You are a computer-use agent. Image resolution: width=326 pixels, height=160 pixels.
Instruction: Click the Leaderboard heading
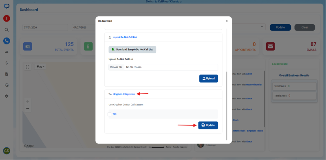click(x=280, y=64)
